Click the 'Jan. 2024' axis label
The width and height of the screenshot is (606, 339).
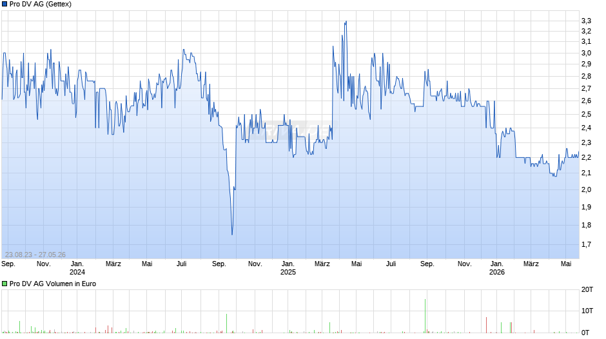tap(77, 268)
